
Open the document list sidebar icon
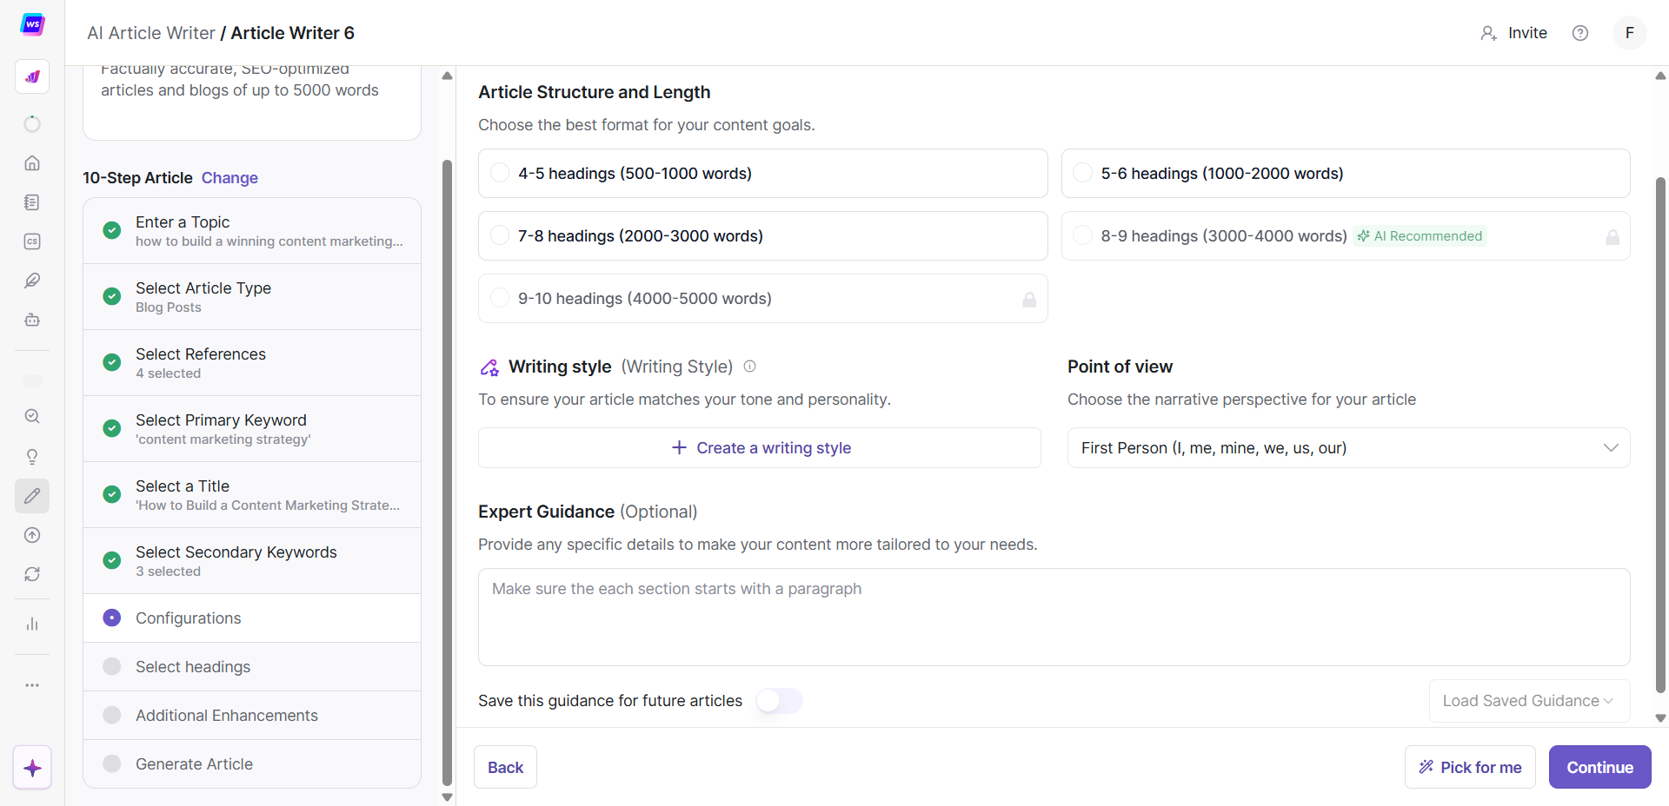point(32,202)
